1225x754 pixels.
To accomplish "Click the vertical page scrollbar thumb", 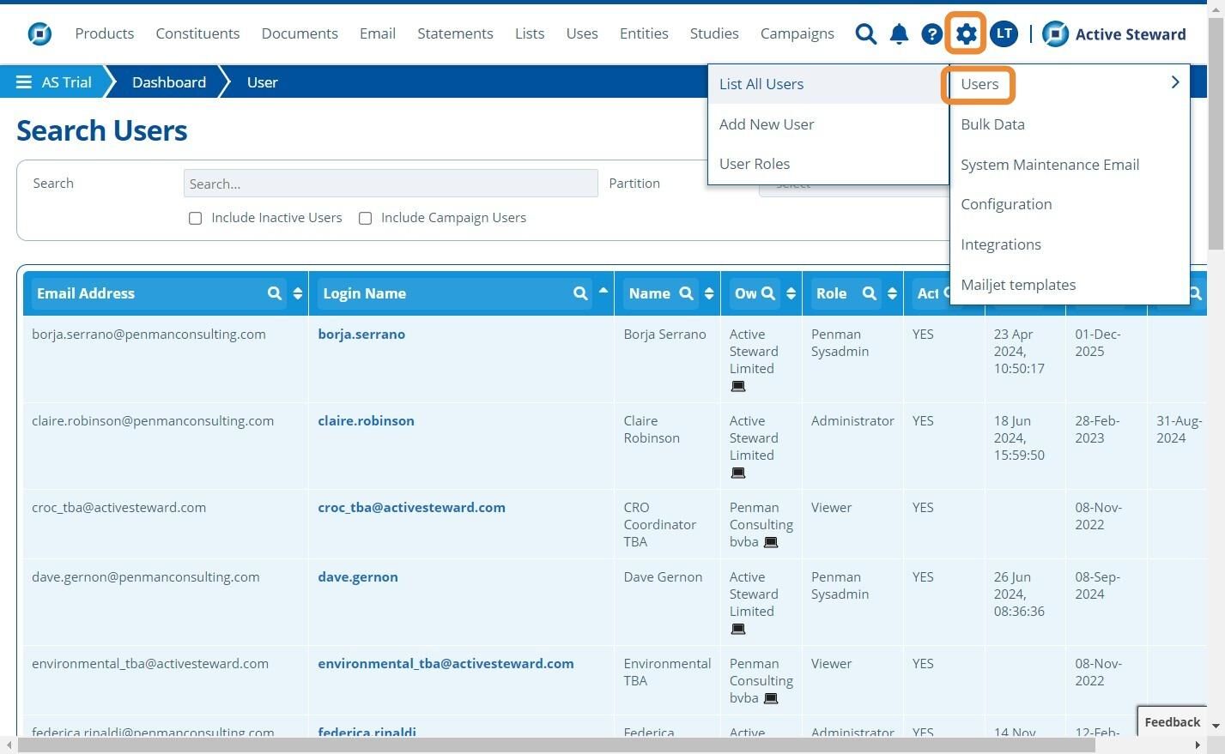I will pos(1216,133).
